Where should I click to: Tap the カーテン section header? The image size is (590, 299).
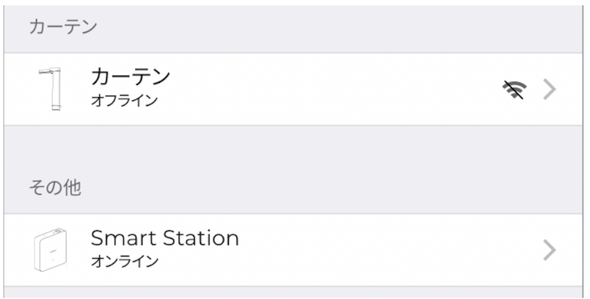(63, 27)
